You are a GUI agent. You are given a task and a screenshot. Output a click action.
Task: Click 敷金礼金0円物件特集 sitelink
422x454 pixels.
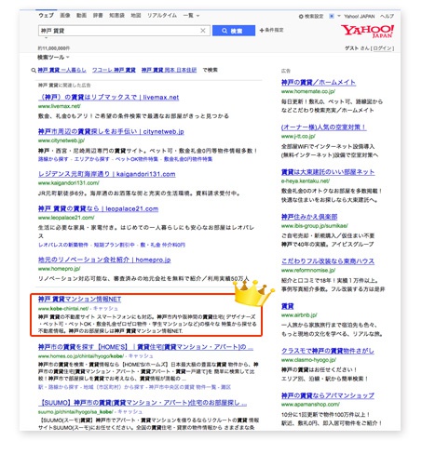click(188, 159)
